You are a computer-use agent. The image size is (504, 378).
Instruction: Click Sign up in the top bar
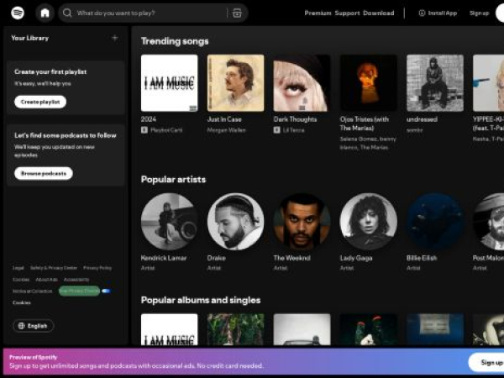[479, 13]
